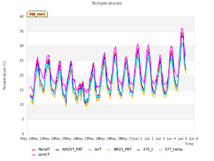Image resolution: width=214 pixels, height=161 pixels.
Task: Click the orange NR01_PRT legend swatch
Action: 109,150
